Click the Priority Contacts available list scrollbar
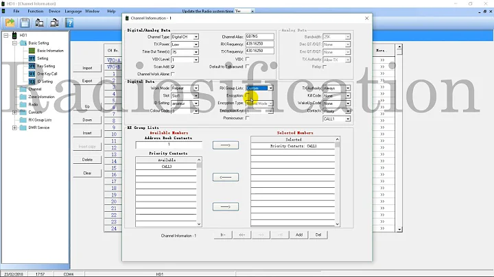The height and width of the screenshot is (277, 494). [x=199, y=191]
